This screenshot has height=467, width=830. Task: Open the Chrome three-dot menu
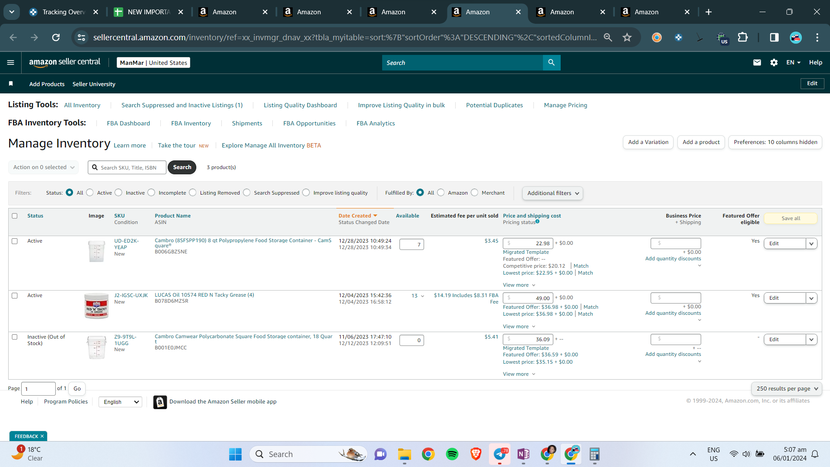point(817,38)
